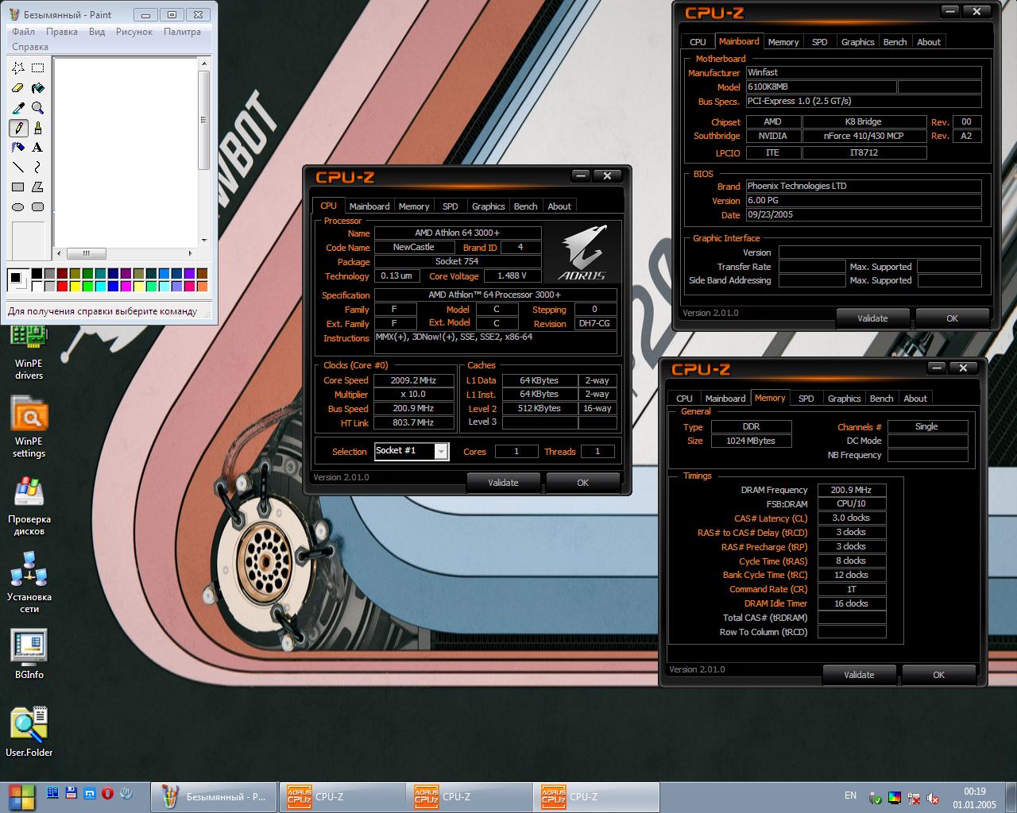Choose the Eraser tool in Paint
Viewport: 1017px width, 813px height.
[x=18, y=88]
